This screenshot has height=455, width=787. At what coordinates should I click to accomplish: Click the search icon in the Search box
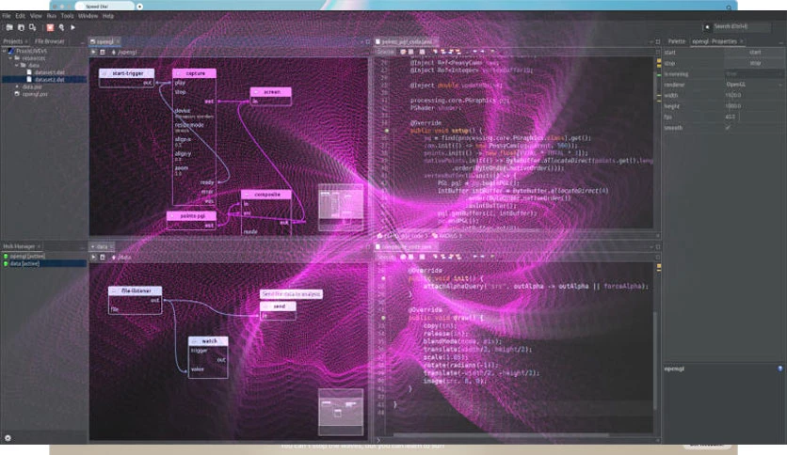coord(707,26)
